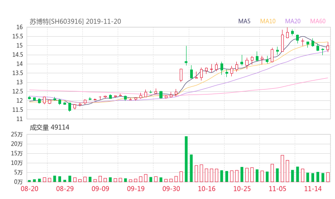Click the MA60 legend label
Viewport: 335px width, 199px height.
click(318, 21)
